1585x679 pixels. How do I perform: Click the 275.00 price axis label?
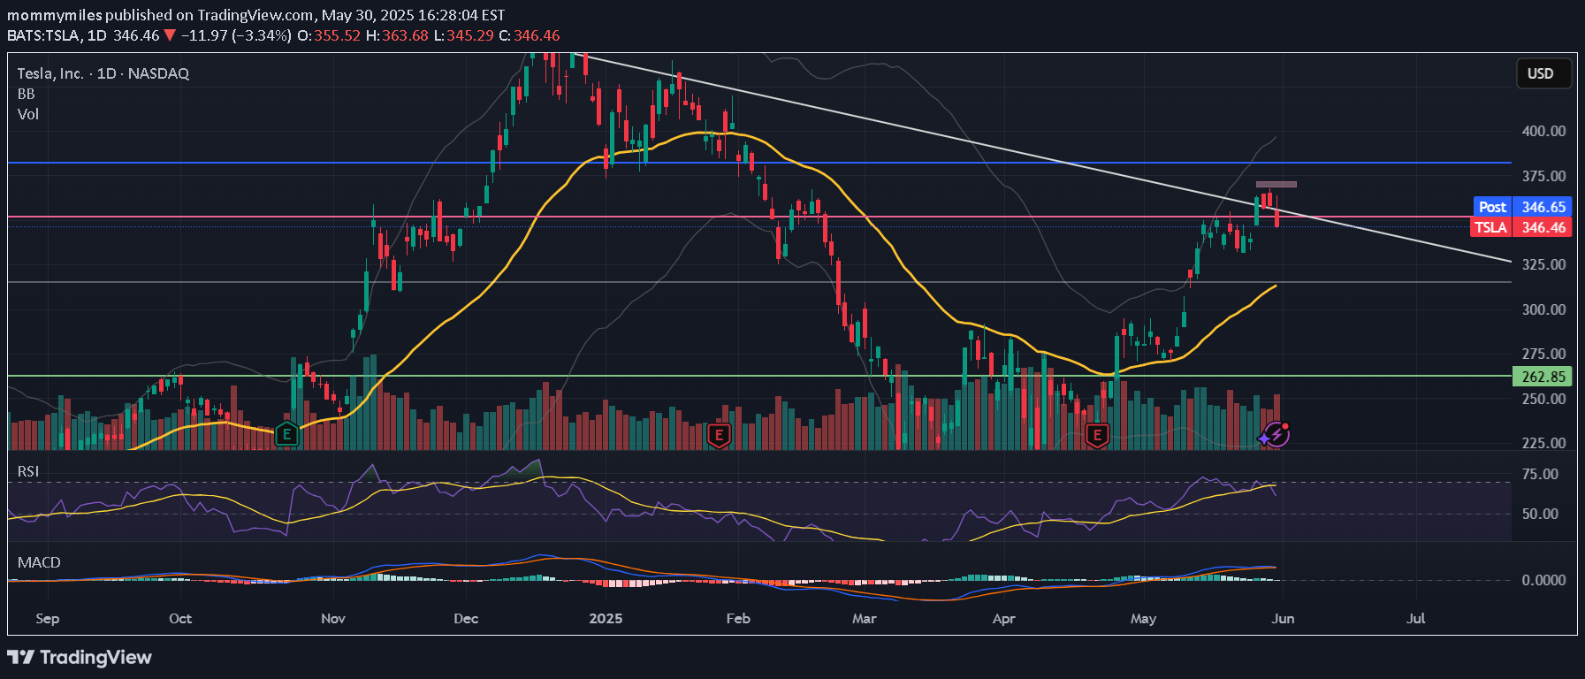[x=1543, y=354]
